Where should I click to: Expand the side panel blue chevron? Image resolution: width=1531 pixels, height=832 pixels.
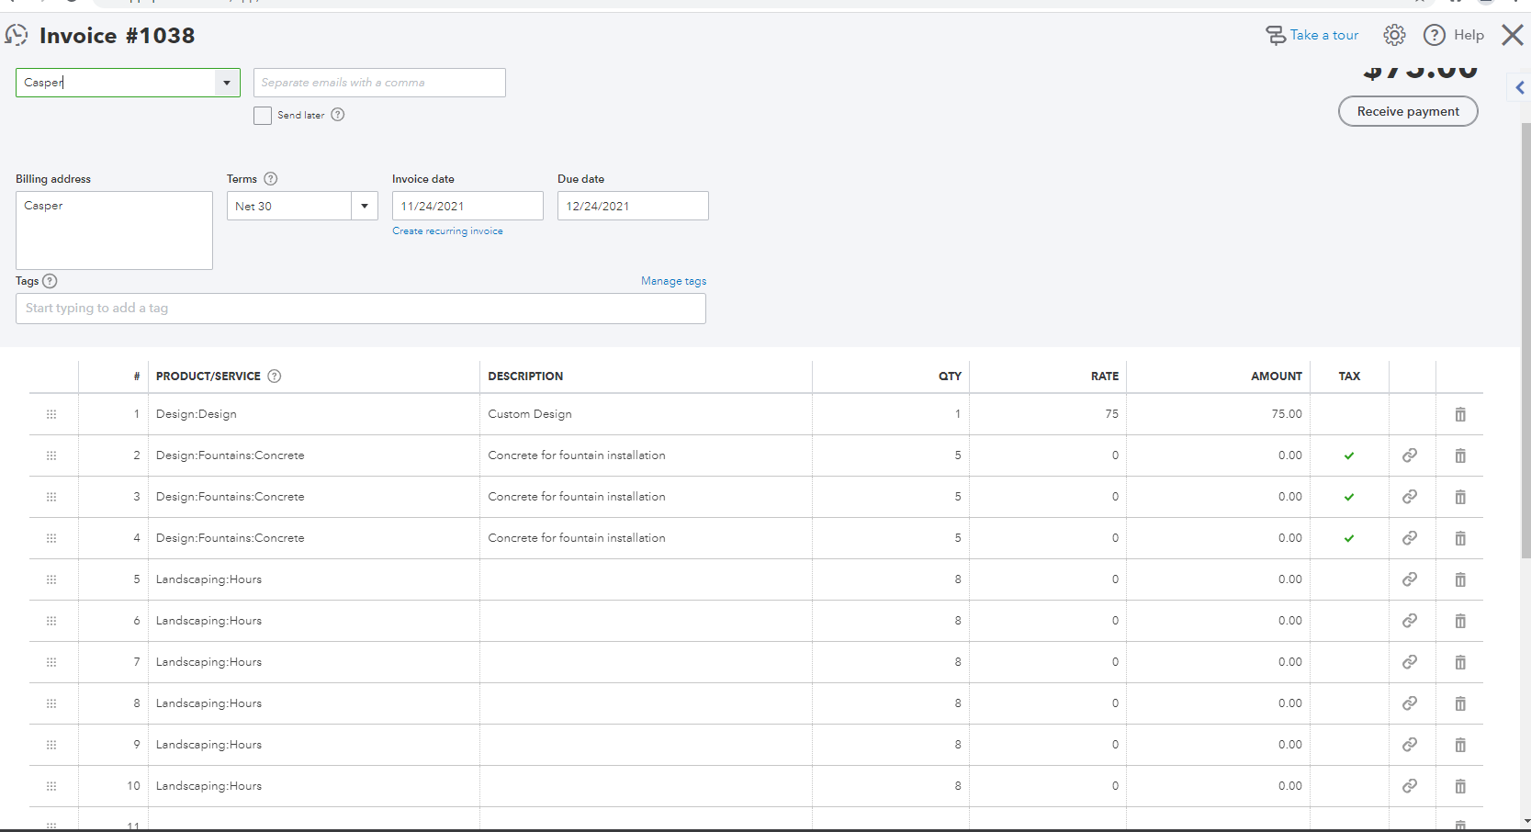1520,87
